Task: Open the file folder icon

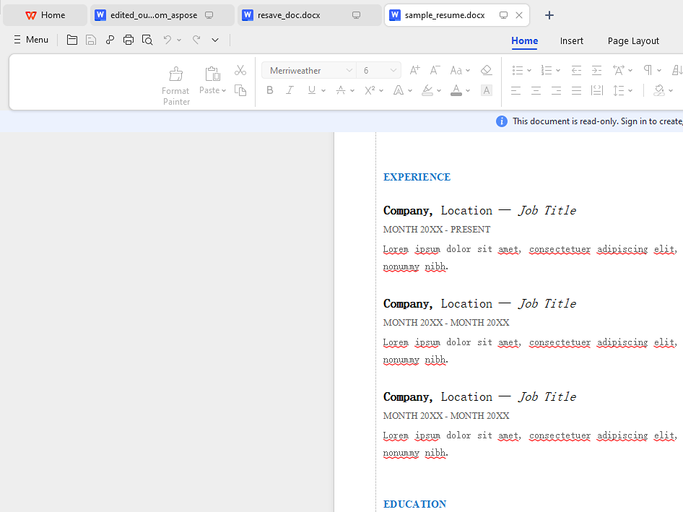Action: 72,40
